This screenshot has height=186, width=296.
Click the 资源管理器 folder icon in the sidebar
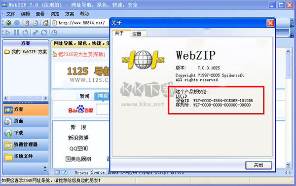[x=8, y=145]
